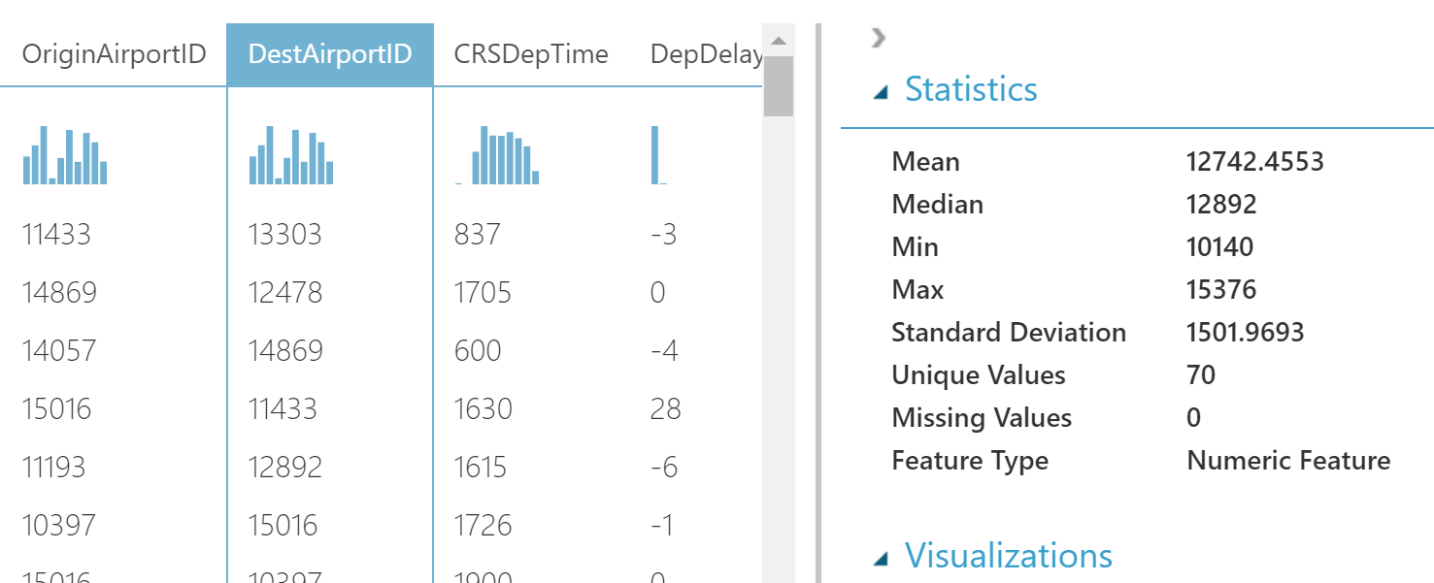Click the gray chevron above Statistics
The height and width of the screenshot is (583, 1434).
point(878,38)
